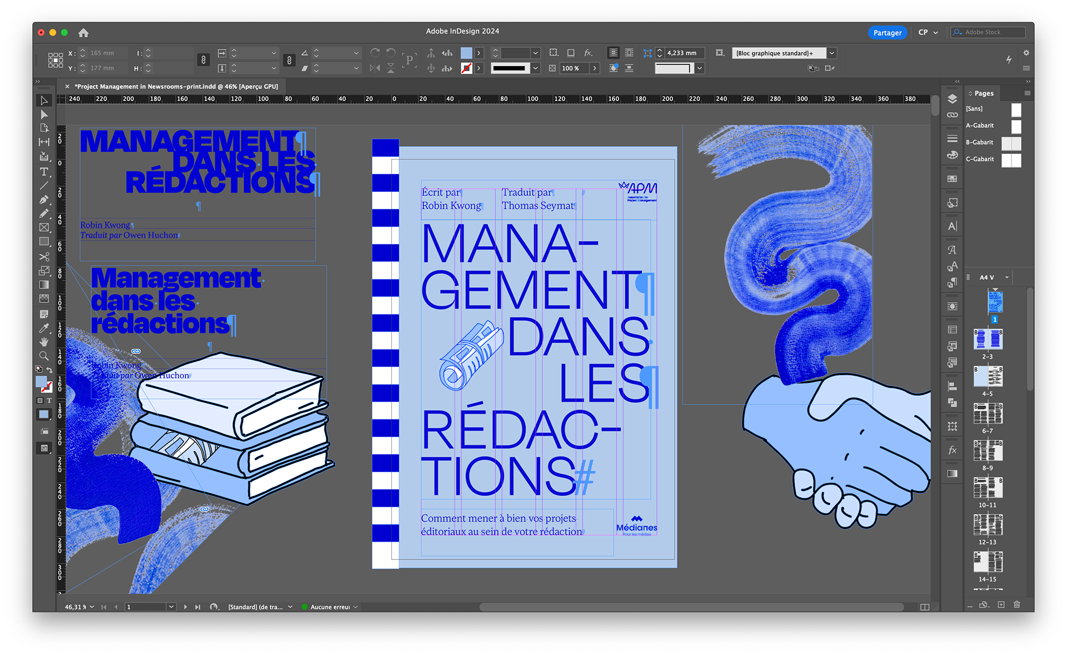Toggle constrain proportions for scaling
This screenshot has width=1067, height=655.
[289, 60]
